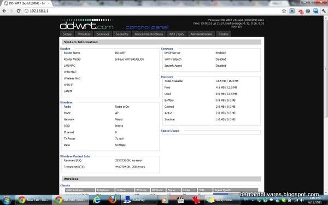The height and width of the screenshot is (205, 328).
Task: Click the SNR column header
Action: point(205,190)
